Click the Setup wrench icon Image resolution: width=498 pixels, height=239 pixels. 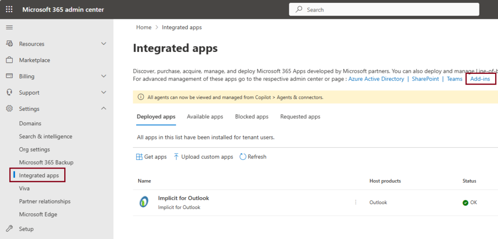coord(10,228)
